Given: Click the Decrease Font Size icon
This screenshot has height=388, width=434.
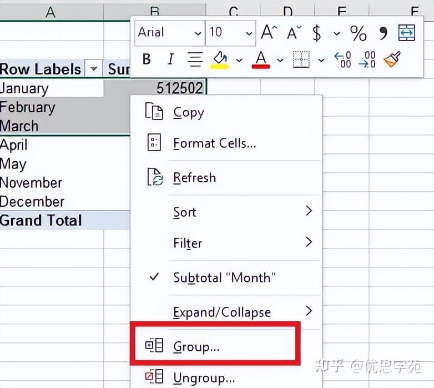Looking at the screenshot, I should coord(294,33).
